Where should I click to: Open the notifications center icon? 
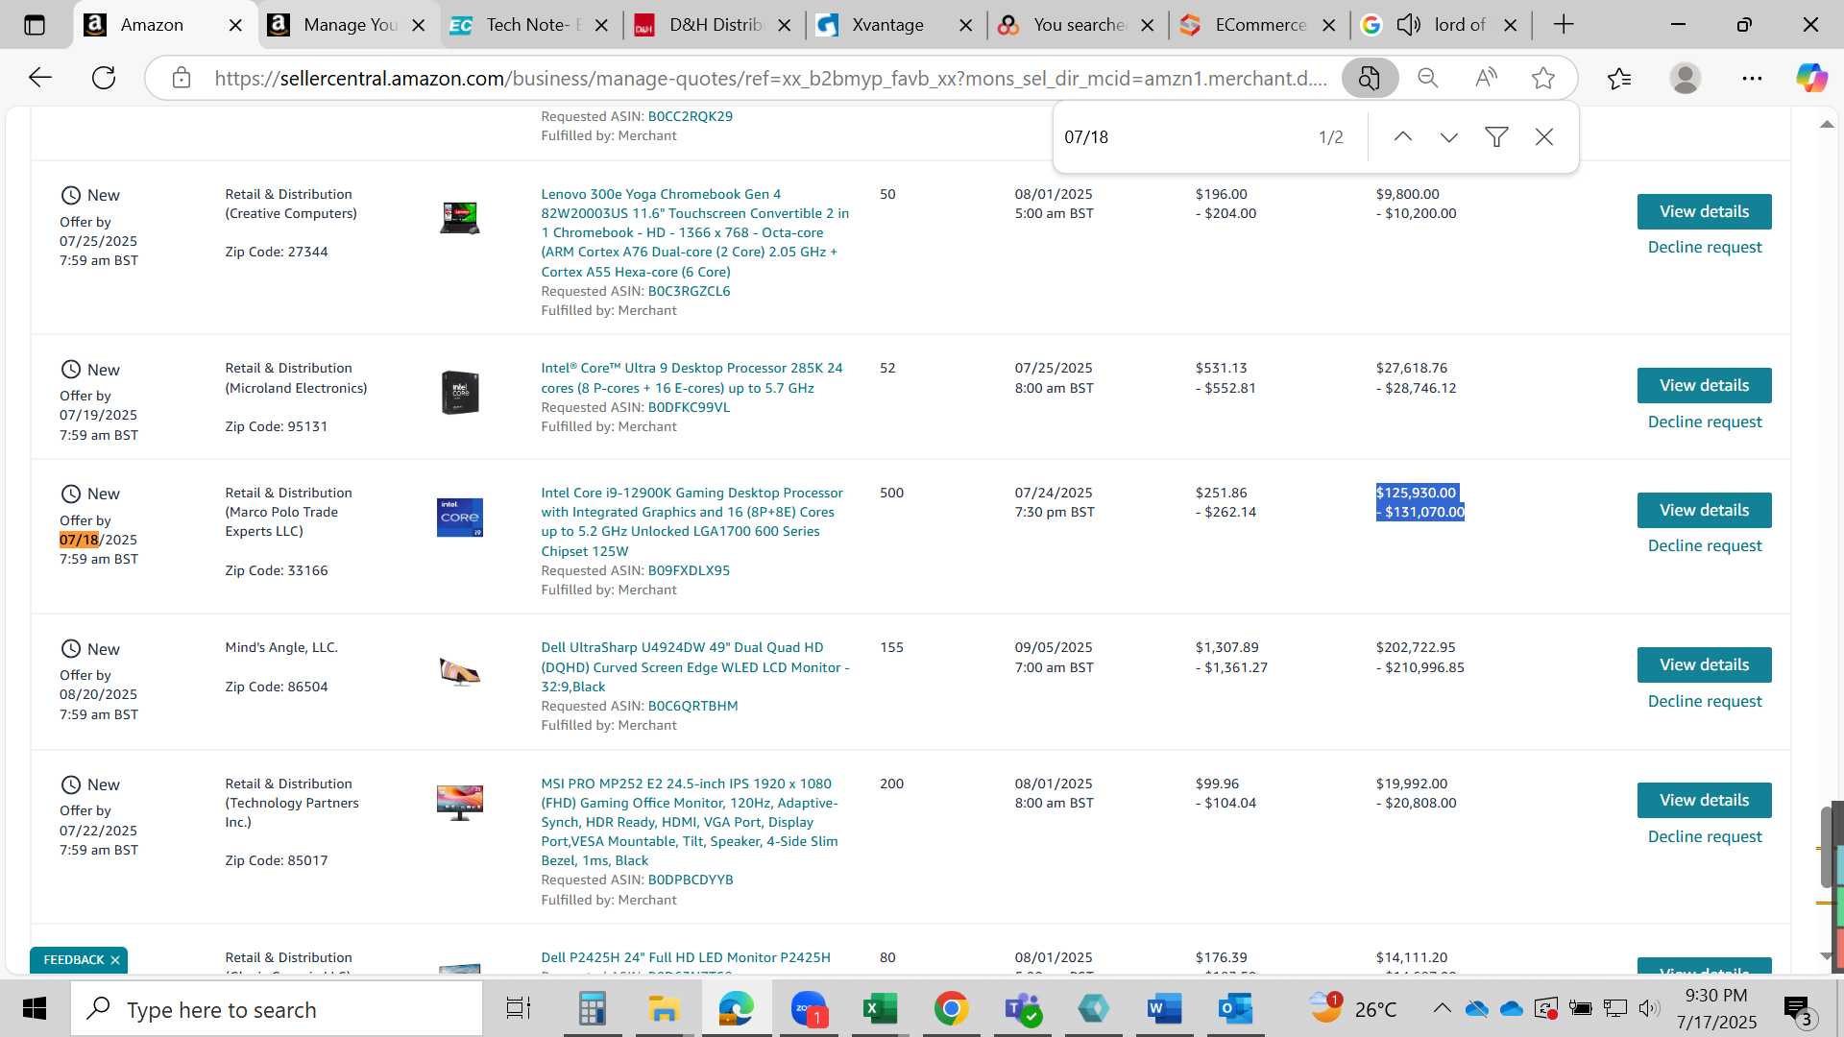pos(1798,1009)
